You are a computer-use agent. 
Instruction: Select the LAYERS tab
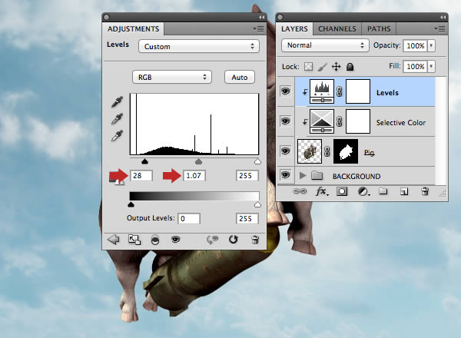[294, 28]
